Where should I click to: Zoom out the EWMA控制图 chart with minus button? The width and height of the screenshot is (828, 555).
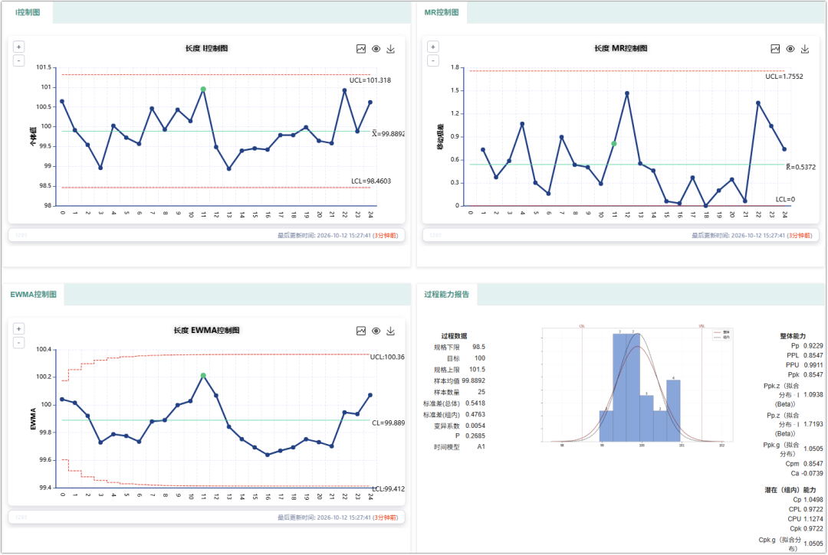click(19, 343)
